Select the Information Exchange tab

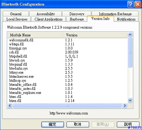[x=115, y=14]
